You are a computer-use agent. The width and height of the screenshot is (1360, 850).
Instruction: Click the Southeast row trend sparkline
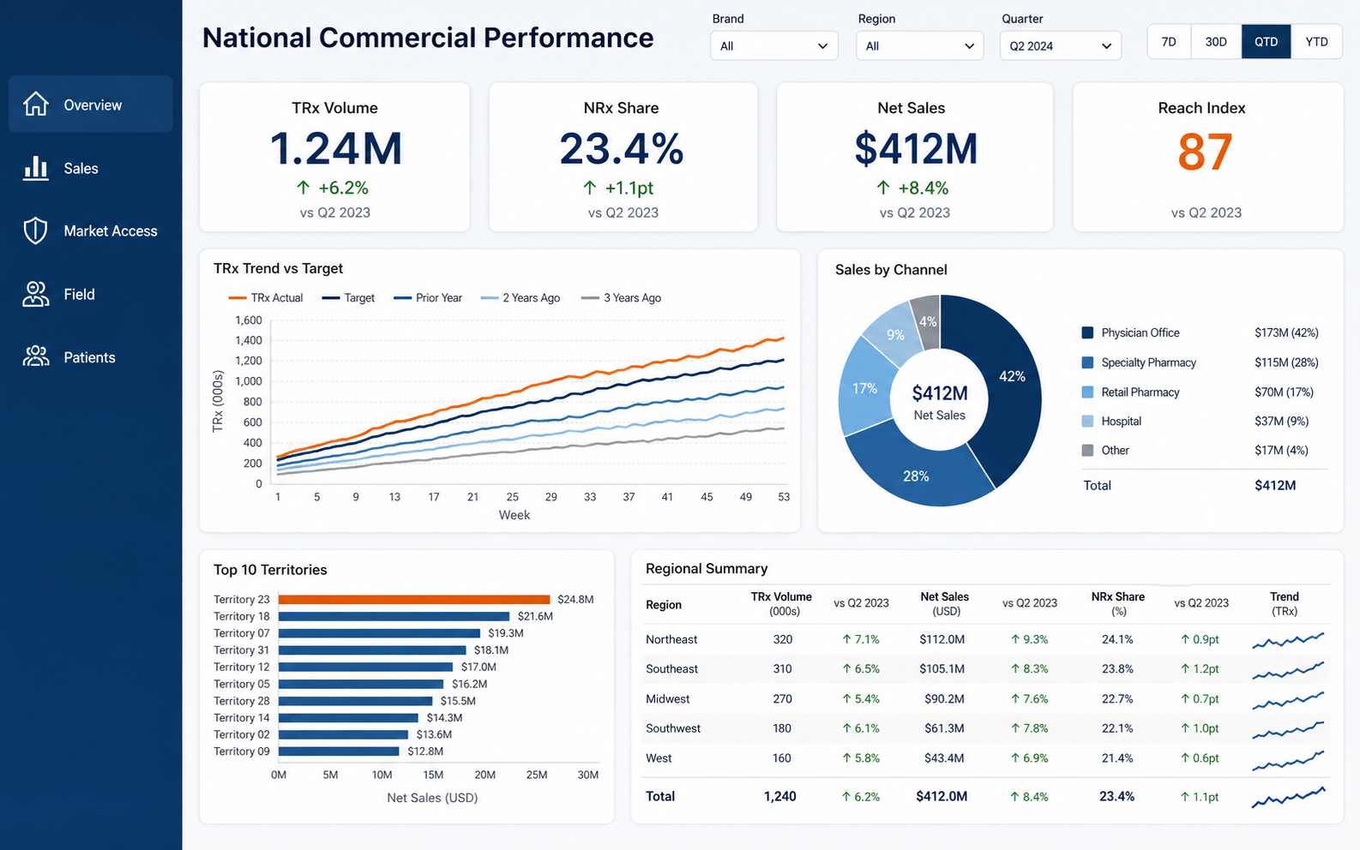[x=1288, y=670]
